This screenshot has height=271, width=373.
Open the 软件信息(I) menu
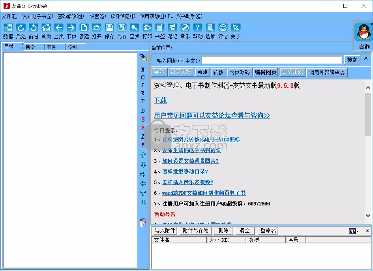coord(123,16)
